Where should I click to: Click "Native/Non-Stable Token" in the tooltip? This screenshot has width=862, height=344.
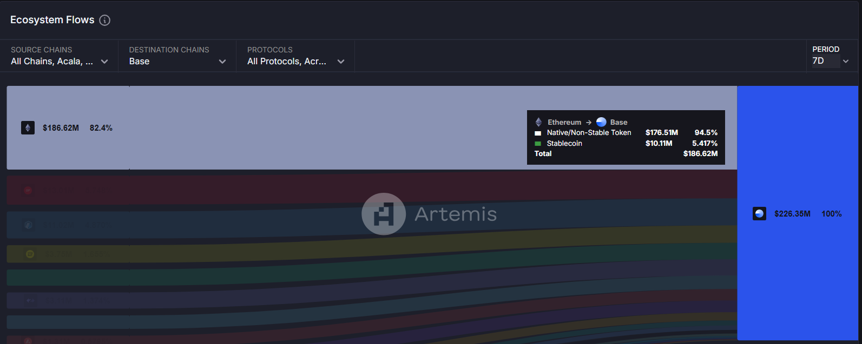pyautogui.click(x=589, y=132)
